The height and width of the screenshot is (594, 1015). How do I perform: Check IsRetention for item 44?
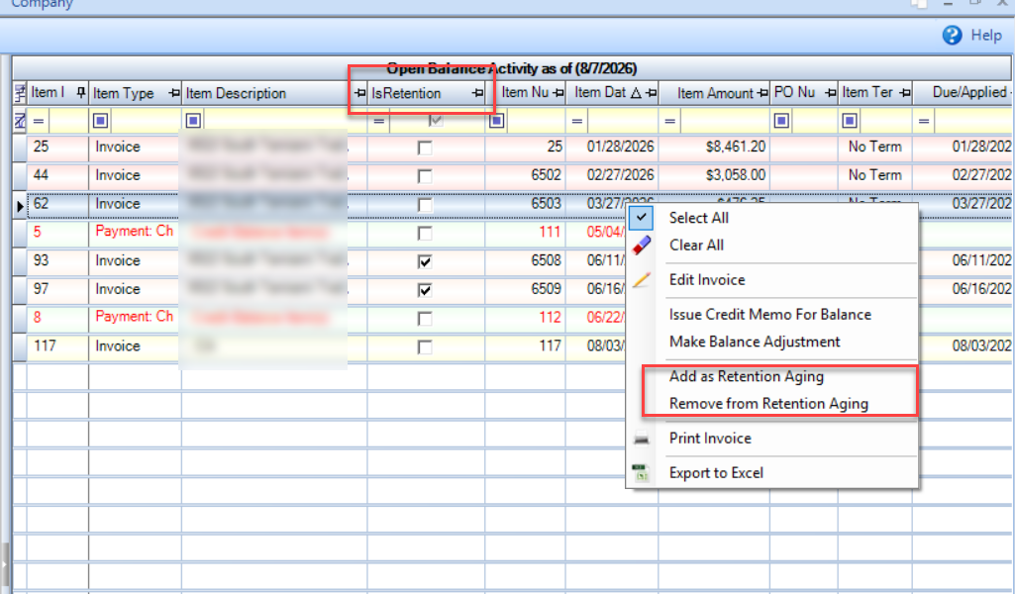(425, 176)
